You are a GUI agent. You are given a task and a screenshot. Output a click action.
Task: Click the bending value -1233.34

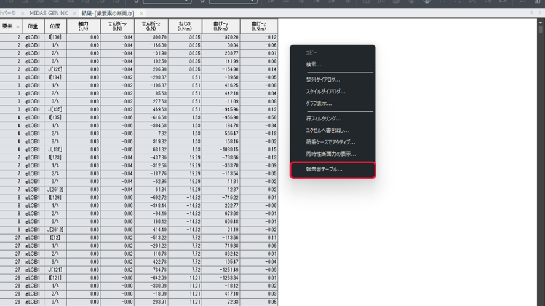[221, 278]
